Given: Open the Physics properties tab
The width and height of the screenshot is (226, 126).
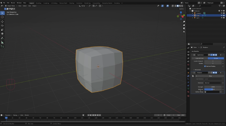Looking at the screenshot, I should (188, 82).
